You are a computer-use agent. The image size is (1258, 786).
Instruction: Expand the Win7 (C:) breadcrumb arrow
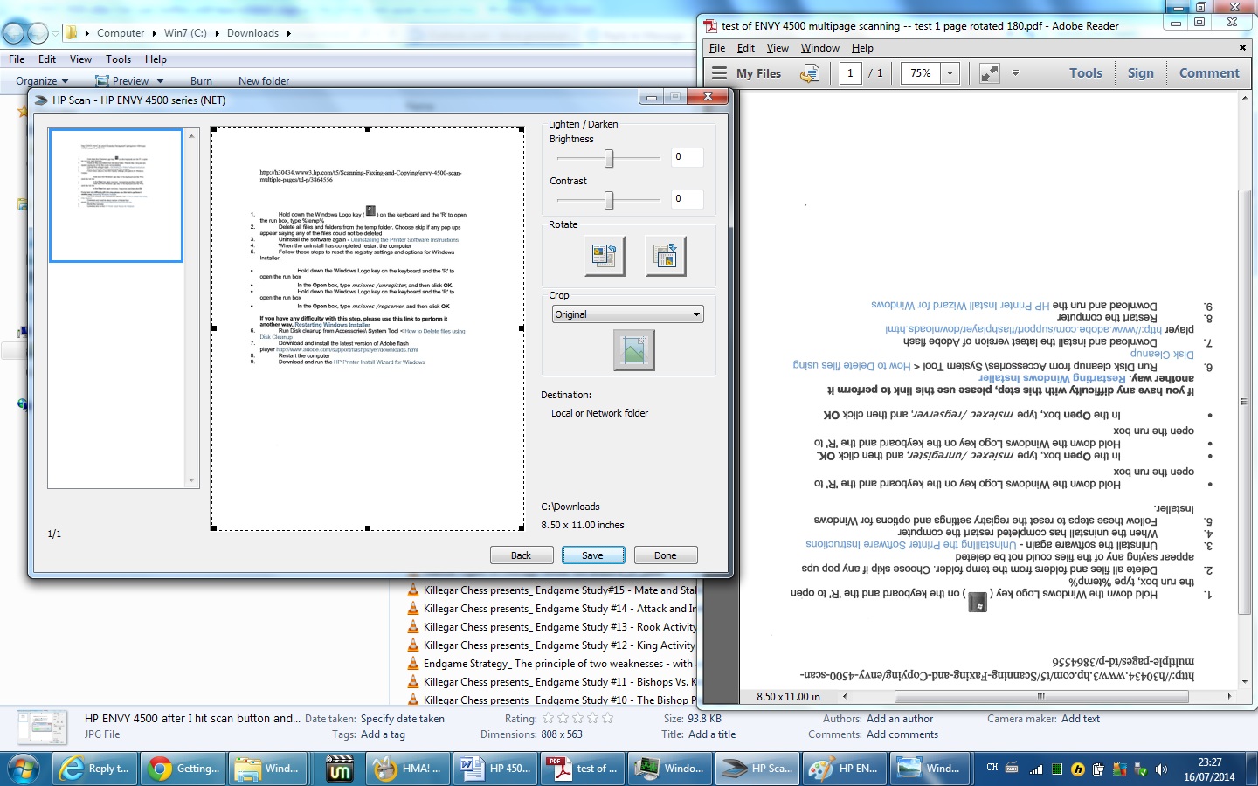[x=217, y=33]
